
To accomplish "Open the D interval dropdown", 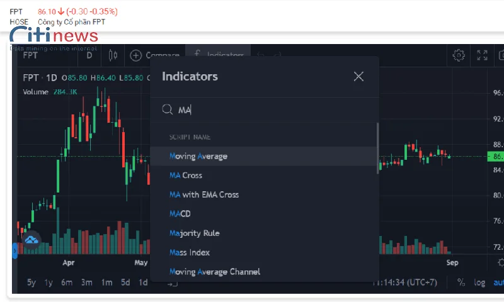I will point(89,55).
